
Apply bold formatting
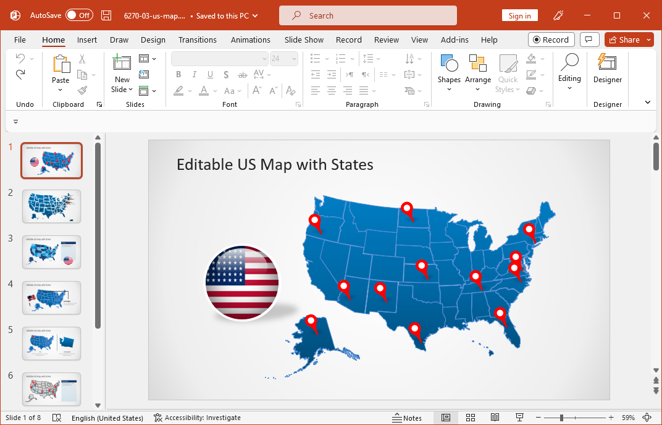(x=178, y=74)
